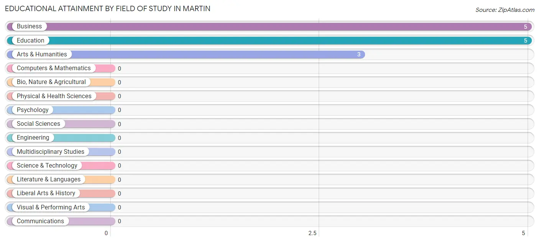Click value 3 on Arts & Humanities bar
The image size is (539, 242).
pos(359,54)
